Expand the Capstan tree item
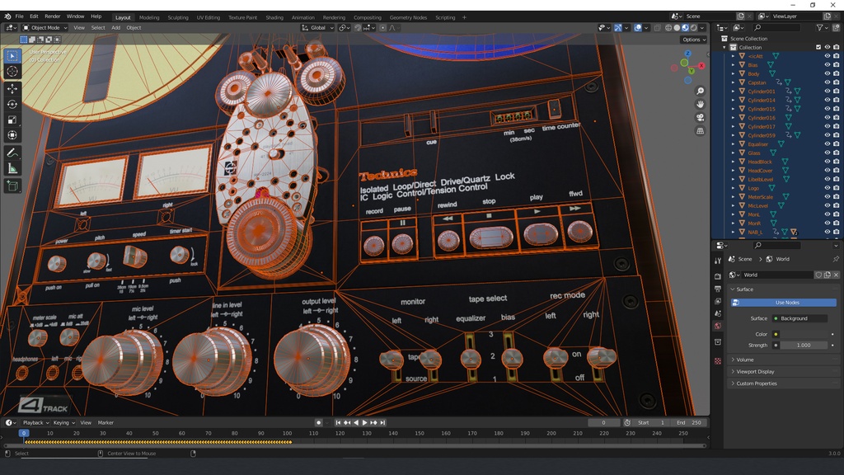The image size is (844, 475). point(733,82)
